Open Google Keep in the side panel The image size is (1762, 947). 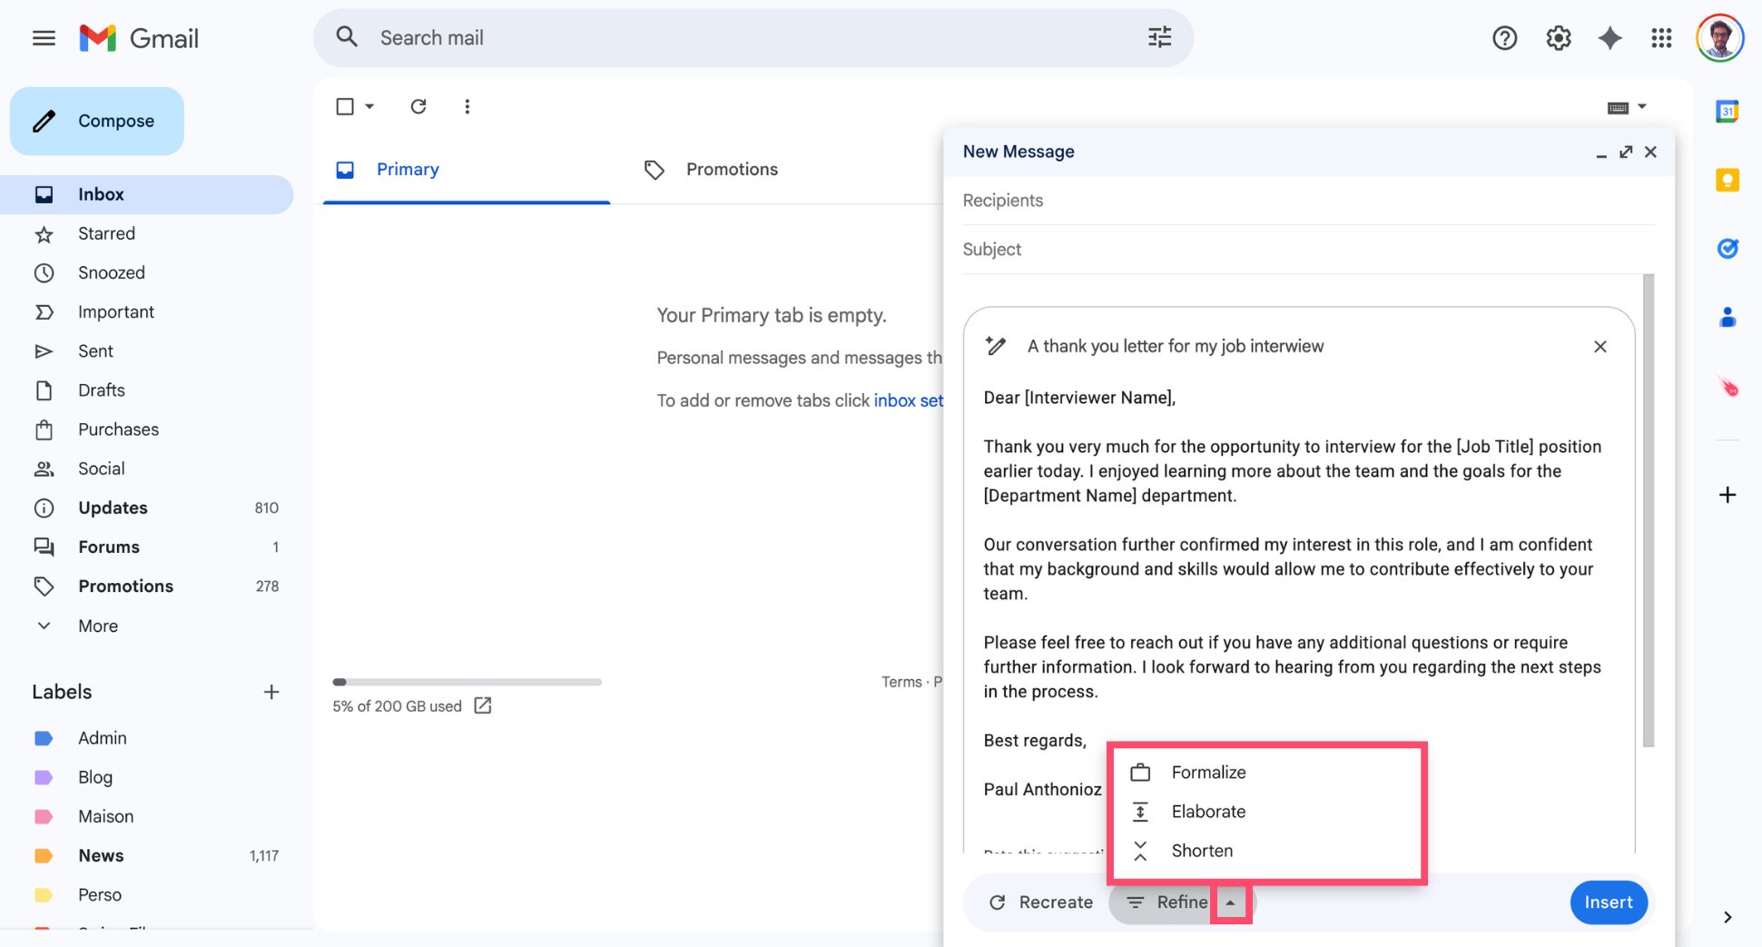[x=1727, y=180]
